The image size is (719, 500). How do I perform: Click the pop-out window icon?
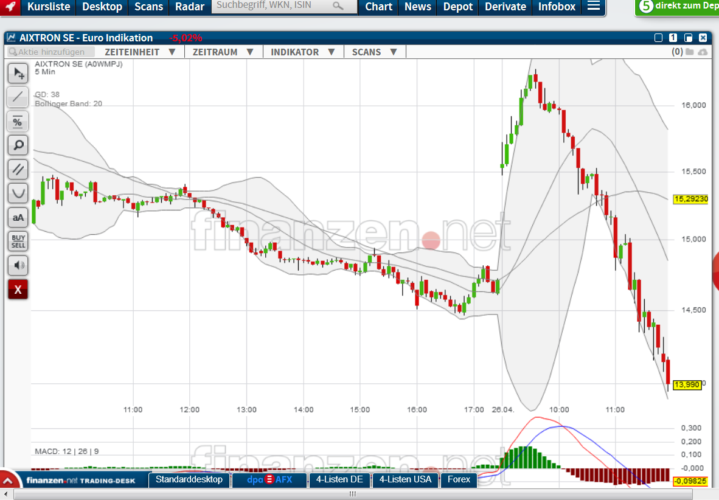click(x=688, y=38)
